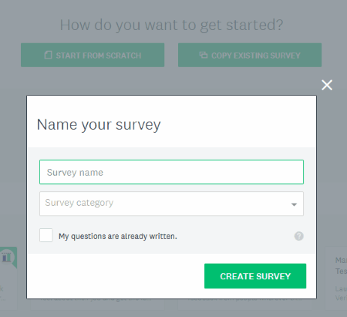Click the dropdown caret in Survey category

[294, 204]
